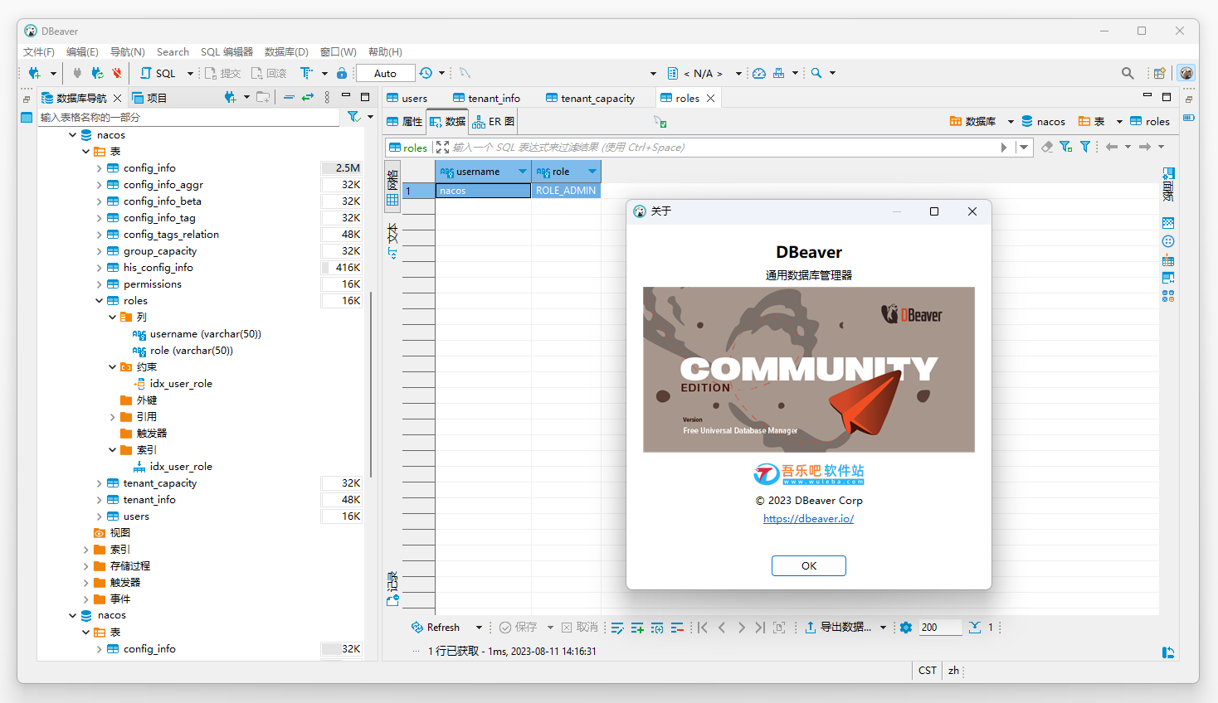Open the dashboard gauge icon in toolbar

coord(759,73)
